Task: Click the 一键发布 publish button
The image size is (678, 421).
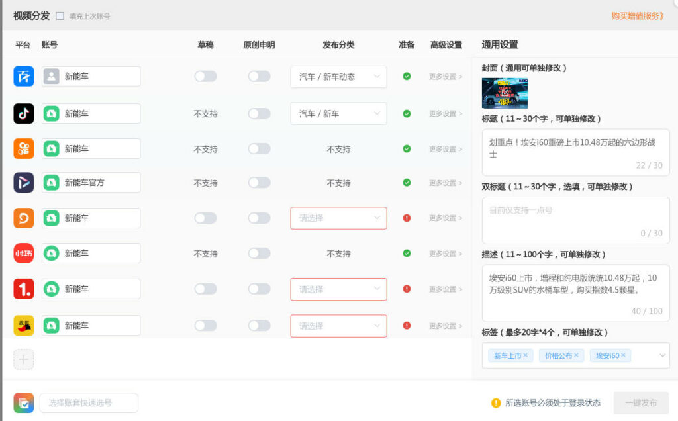Action: point(640,402)
